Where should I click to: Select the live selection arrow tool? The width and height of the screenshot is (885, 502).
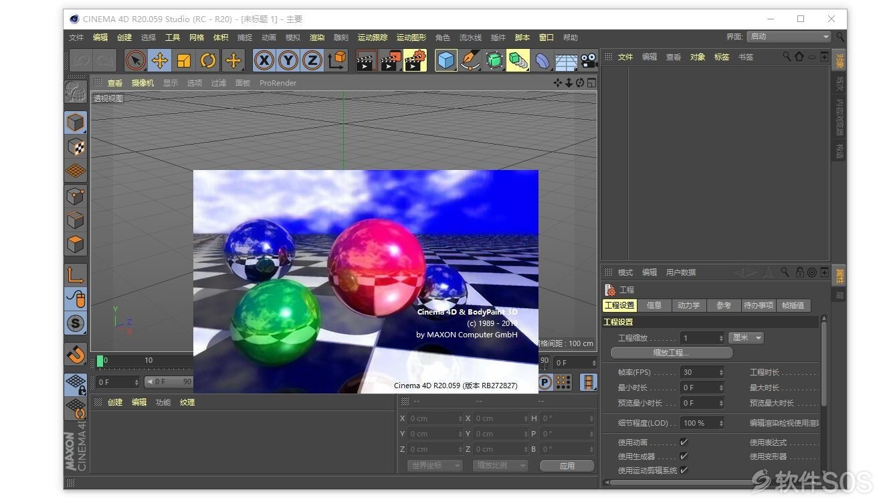pyautogui.click(x=136, y=61)
